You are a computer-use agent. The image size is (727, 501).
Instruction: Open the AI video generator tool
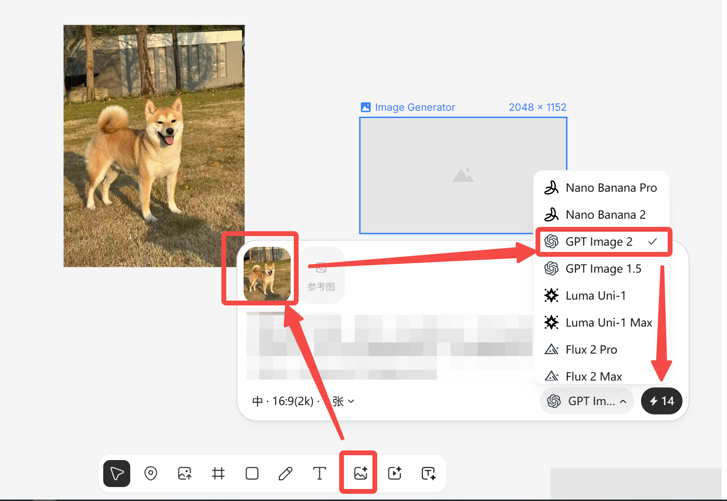tap(395, 474)
